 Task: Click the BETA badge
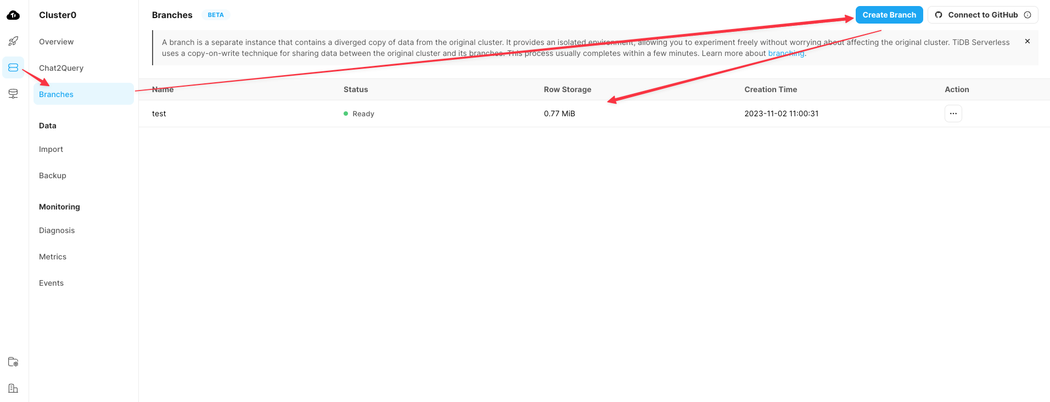click(x=216, y=15)
